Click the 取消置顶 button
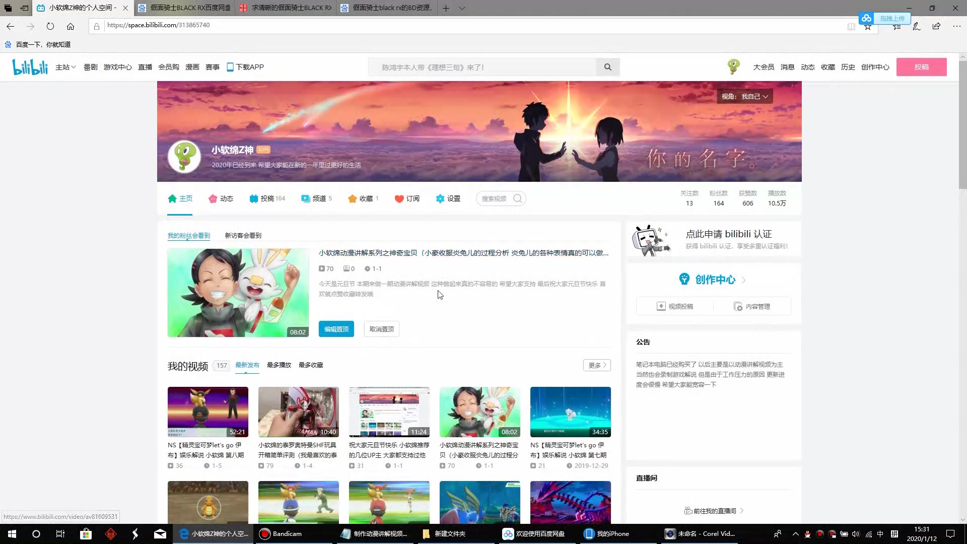967x544 pixels. [x=381, y=329]
